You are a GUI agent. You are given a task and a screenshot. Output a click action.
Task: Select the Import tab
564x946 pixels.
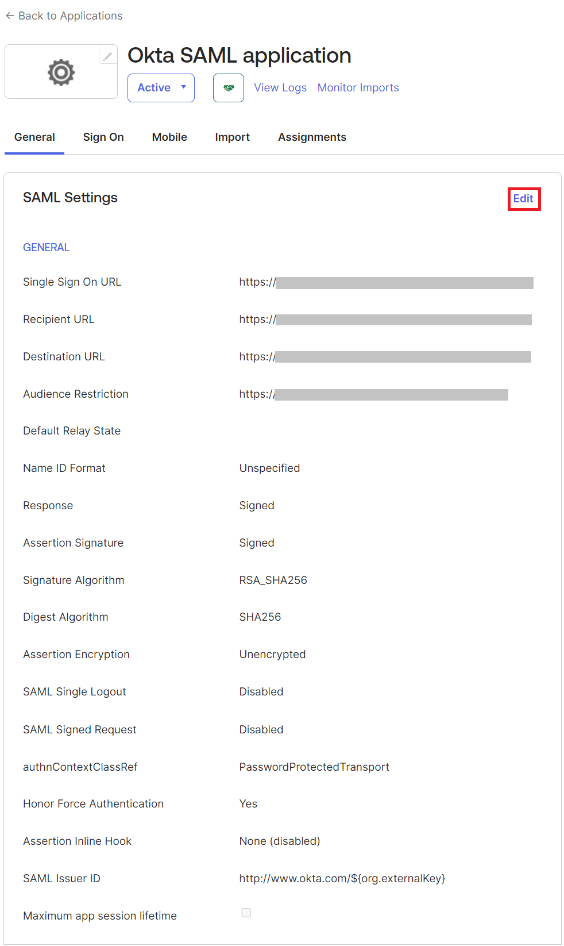click(232, 137)
